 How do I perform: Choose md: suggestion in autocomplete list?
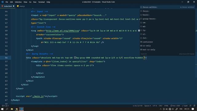coord(167,27)
